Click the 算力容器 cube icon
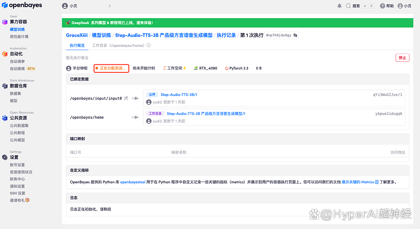 point(5,22)
